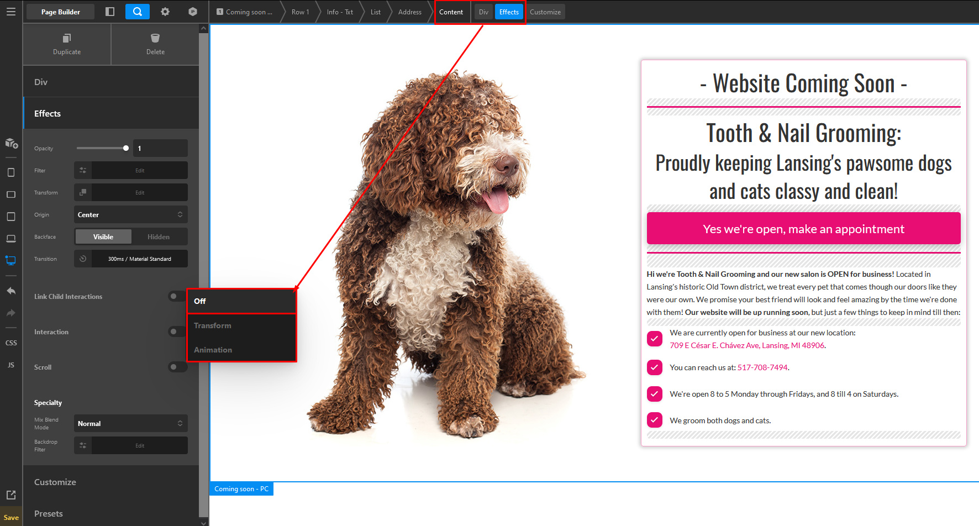The width and height of the screenshot is (979, 526).
Task: Open Transition 300ms Material Standard selector
Action: click(139, 259)
